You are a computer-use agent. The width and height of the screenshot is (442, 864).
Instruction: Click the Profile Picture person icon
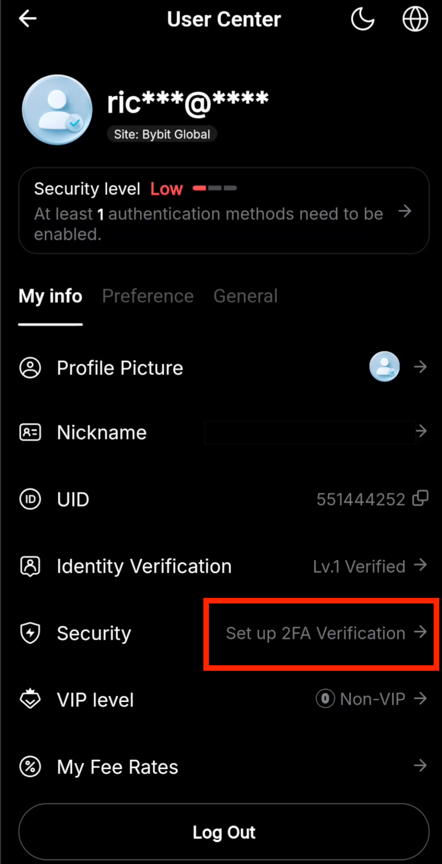(30, 367)
